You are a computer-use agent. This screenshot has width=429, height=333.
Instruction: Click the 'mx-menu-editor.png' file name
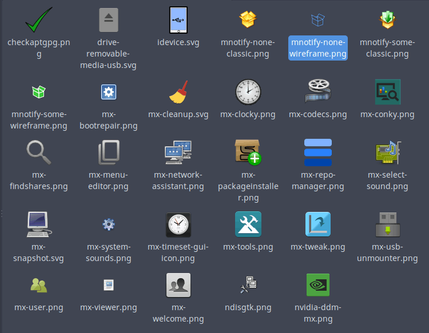[108, 180]
